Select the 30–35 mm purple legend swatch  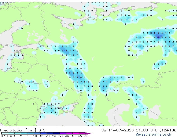coord(63,133)
